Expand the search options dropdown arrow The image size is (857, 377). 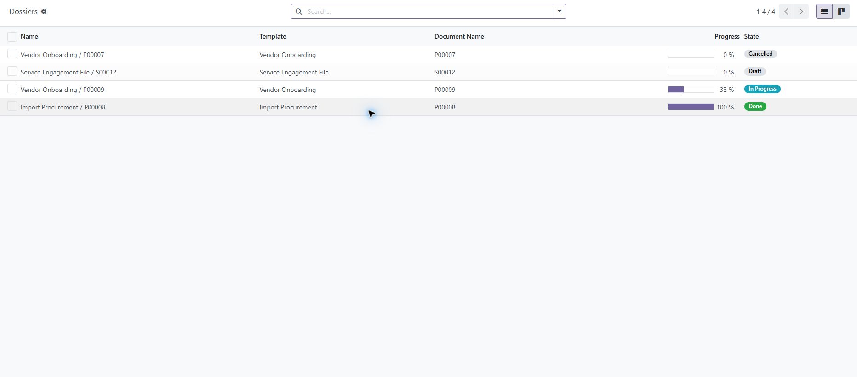560,11
